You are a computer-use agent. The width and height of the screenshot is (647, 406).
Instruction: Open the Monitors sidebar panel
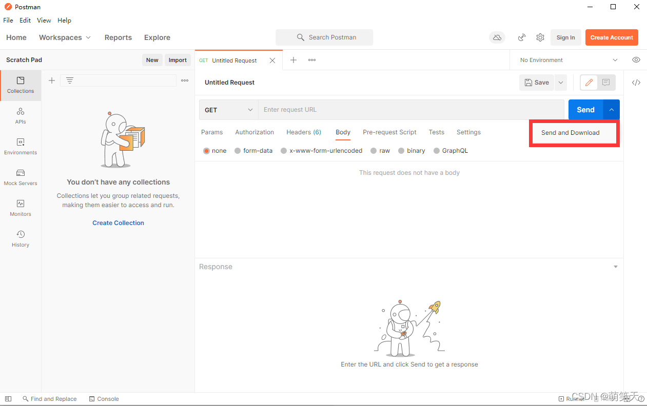[x=21, y=208]
